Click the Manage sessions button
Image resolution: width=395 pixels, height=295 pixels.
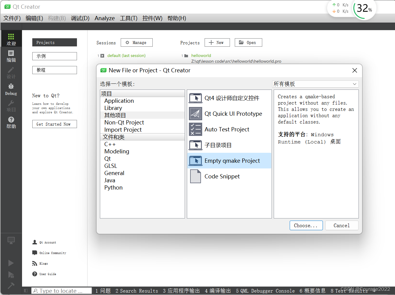click(137, 42)
